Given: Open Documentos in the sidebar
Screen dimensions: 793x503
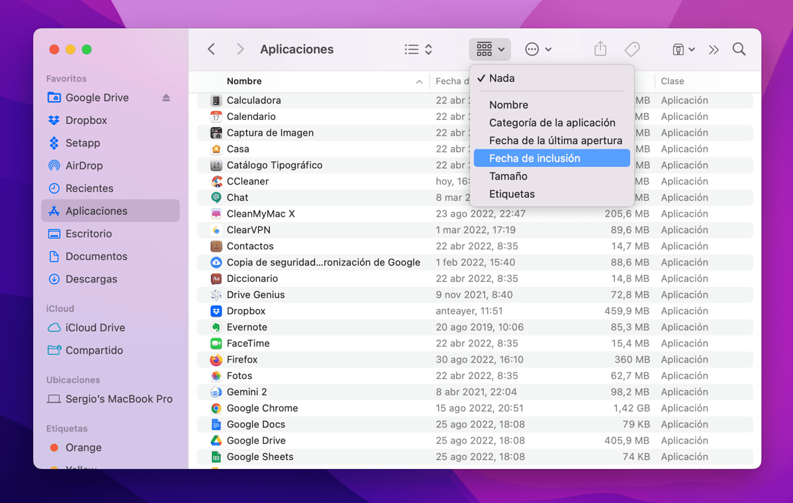Looking at the screenshot, I should coord(97,256).
